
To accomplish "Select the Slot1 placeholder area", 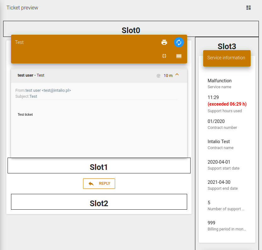I will tap(99, 166).
